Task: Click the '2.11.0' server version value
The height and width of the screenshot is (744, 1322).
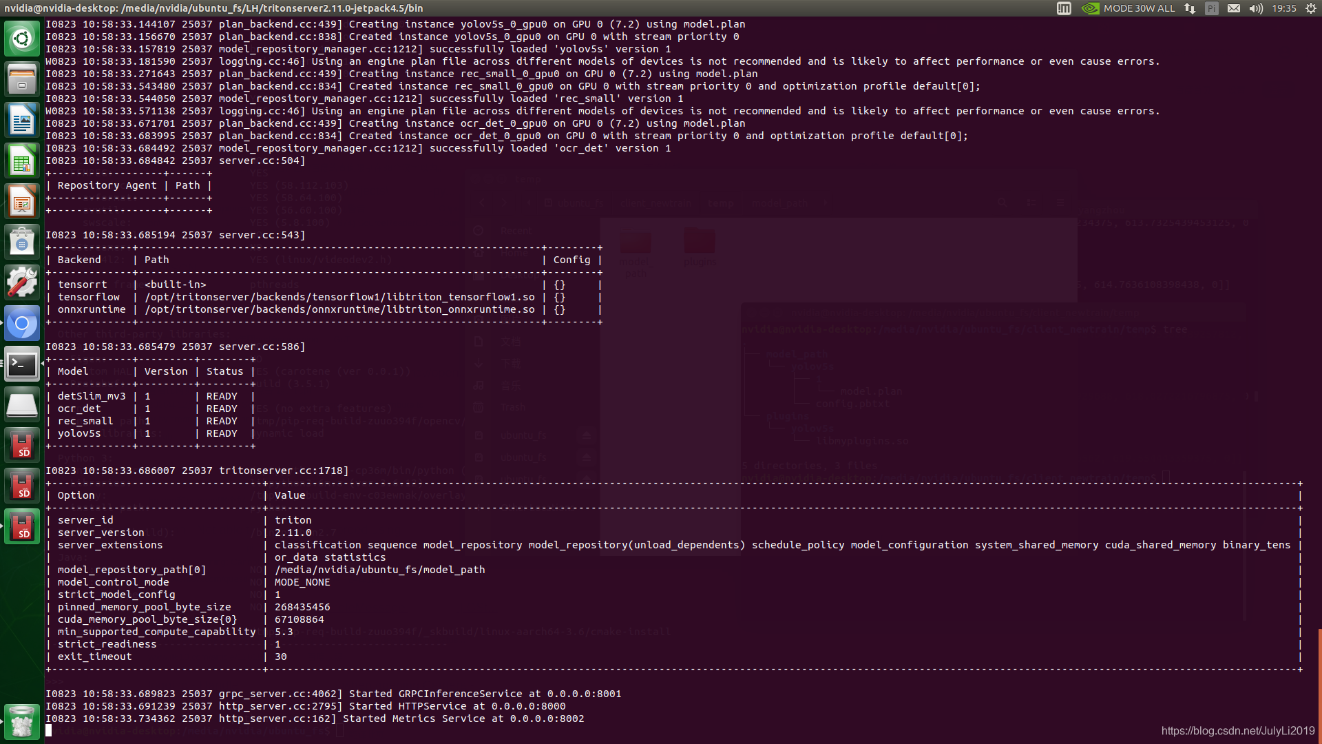Action: pyautogui.click(x=293, y=533)
